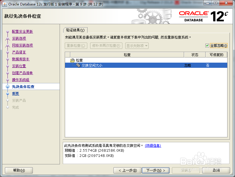Open the 详细信息 link
The width and height of the screenshot is (235, 177).
(x=153, y=146)
